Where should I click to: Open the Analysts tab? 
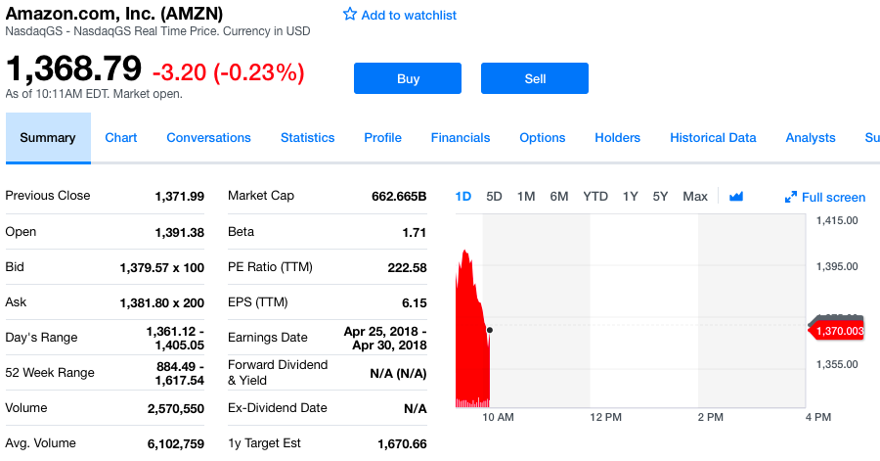tap(811, 138)
